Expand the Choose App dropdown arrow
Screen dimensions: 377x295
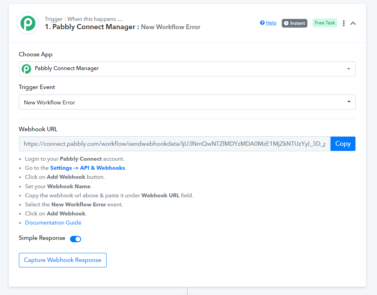click(x=348, y=69)
